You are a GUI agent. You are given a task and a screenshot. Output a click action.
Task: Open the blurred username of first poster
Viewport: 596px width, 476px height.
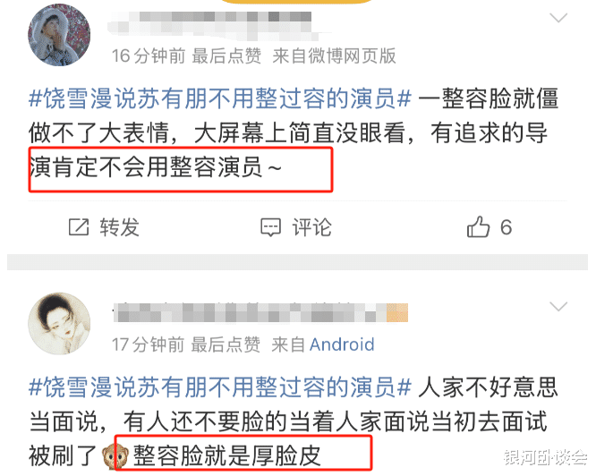(213, 26)
